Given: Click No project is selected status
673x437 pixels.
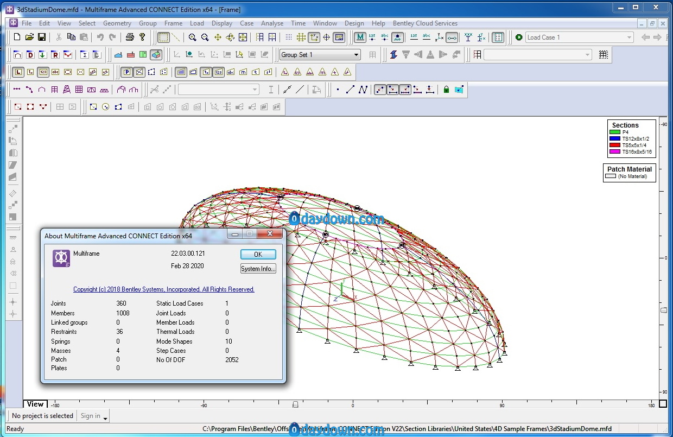Looking at the screenshot, I should point(42,416).
